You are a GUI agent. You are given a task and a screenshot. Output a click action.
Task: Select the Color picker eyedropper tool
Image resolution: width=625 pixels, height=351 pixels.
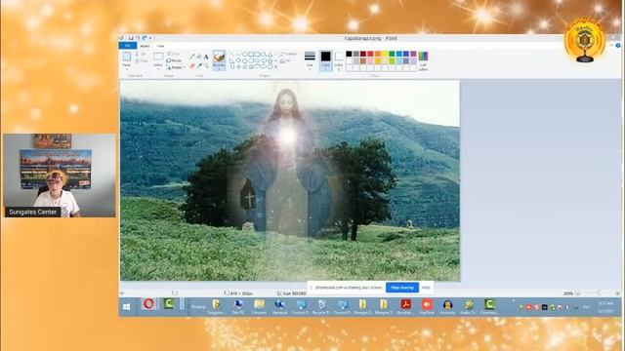coord(199,65)
